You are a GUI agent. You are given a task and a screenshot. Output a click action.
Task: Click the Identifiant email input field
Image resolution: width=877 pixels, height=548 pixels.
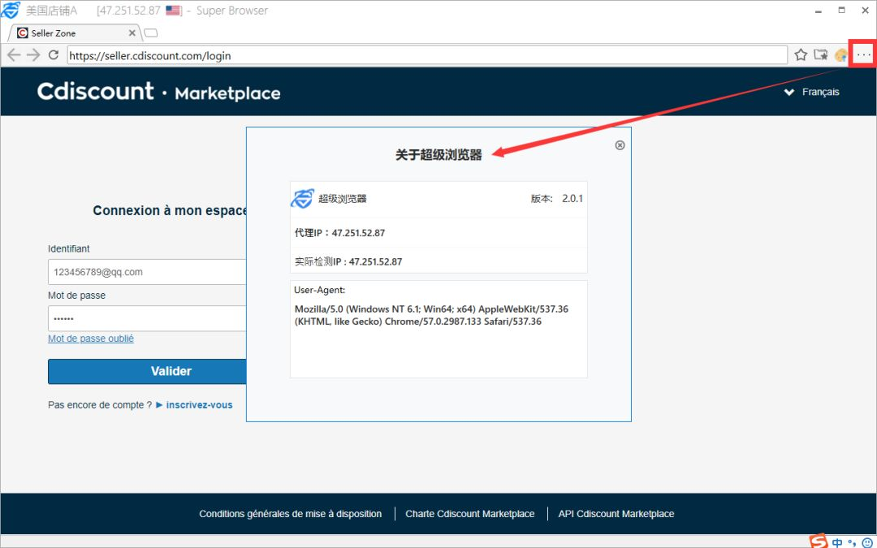[147, 272]
